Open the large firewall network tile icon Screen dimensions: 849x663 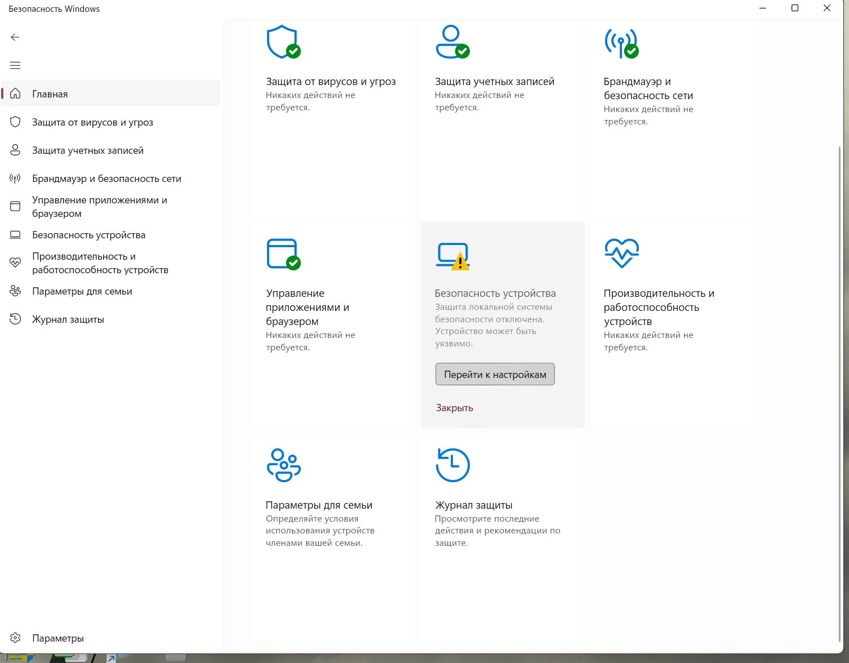pos(621,43)
